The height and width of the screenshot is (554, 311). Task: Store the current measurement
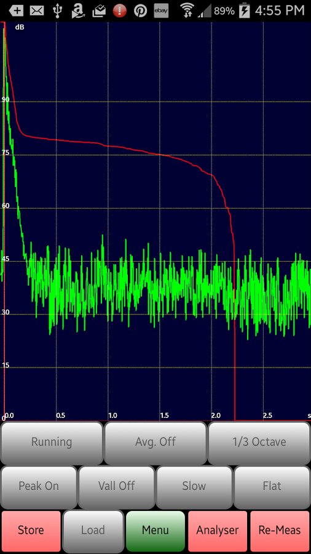pos(31,531)
